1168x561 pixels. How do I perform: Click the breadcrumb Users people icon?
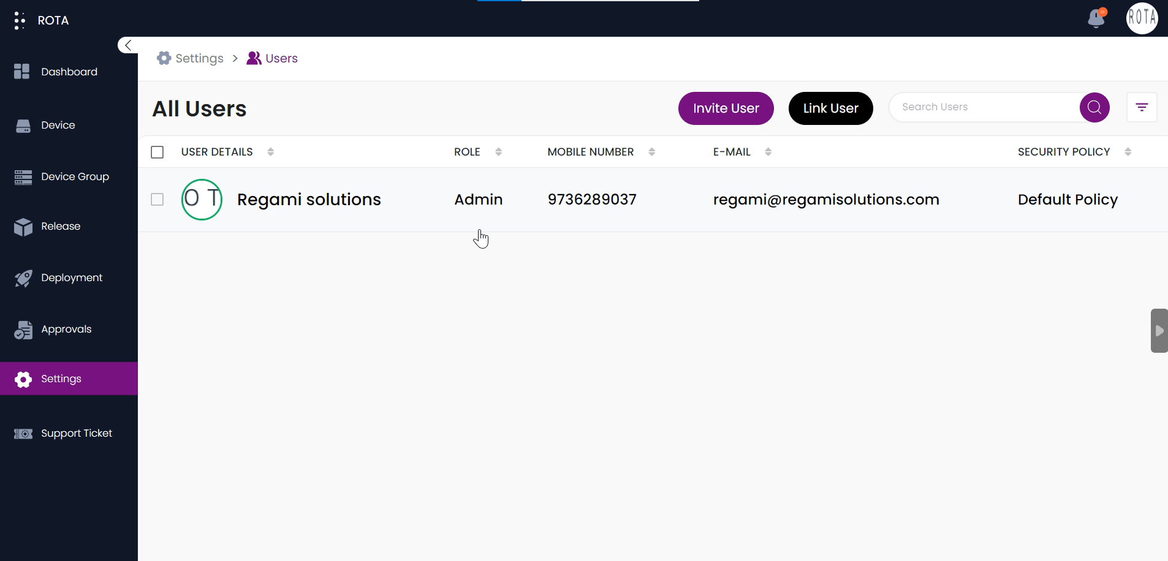coord(254,58)
